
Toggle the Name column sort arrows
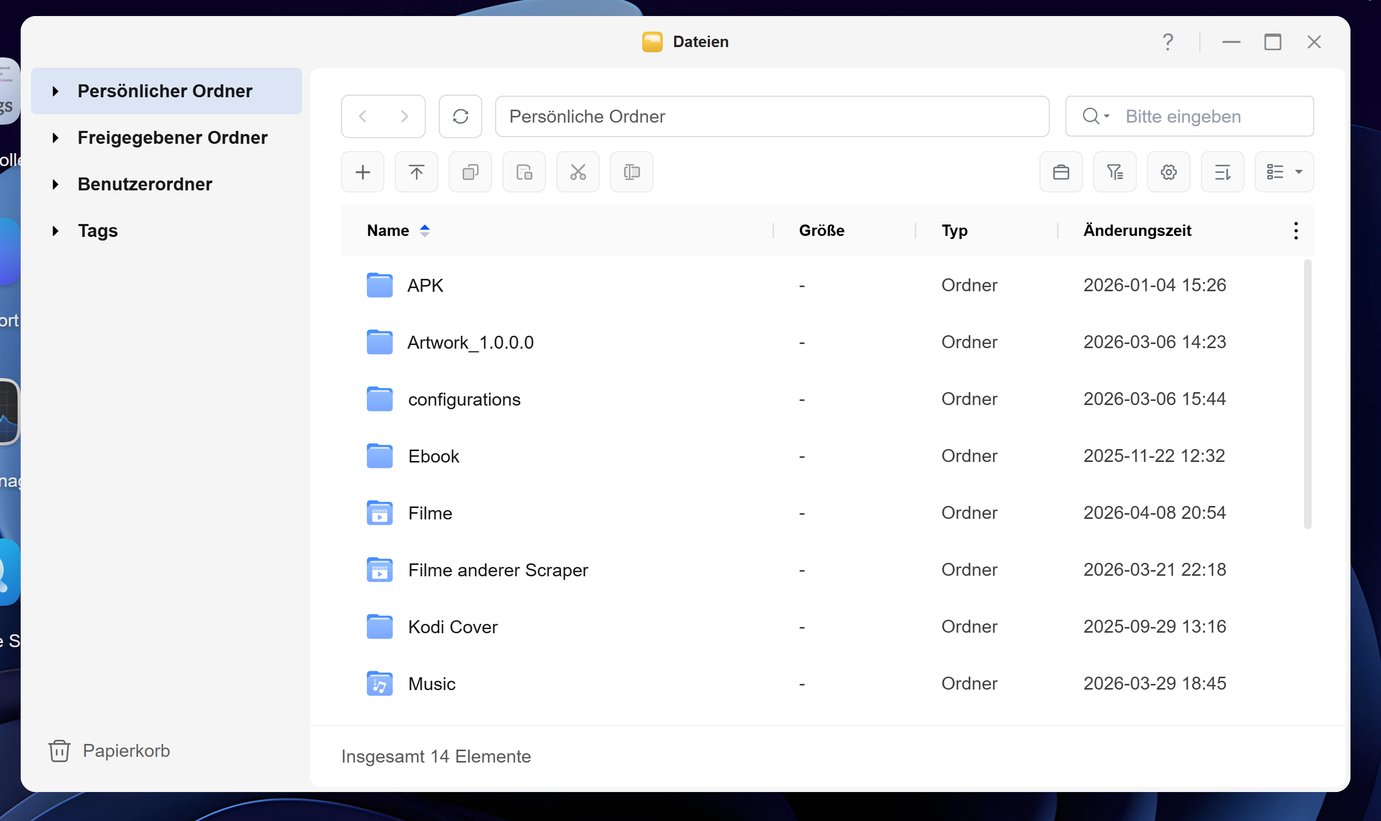(x=424, y=230)
